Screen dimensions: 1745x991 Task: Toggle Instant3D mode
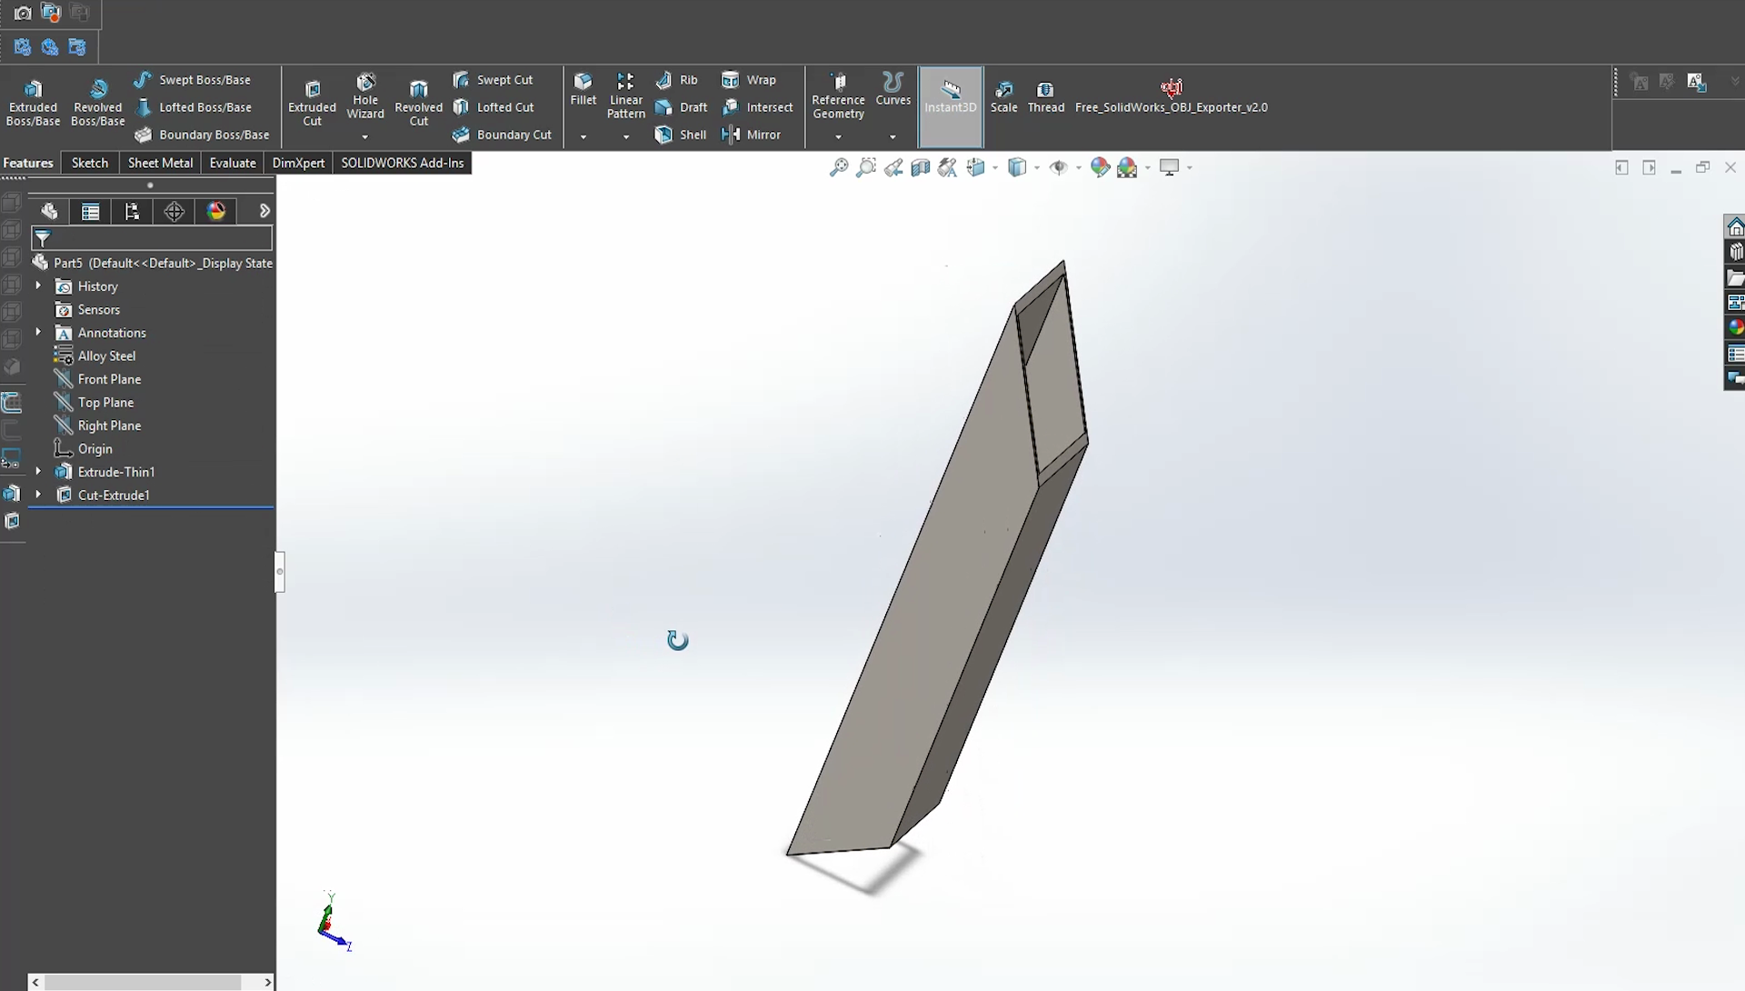951,106
